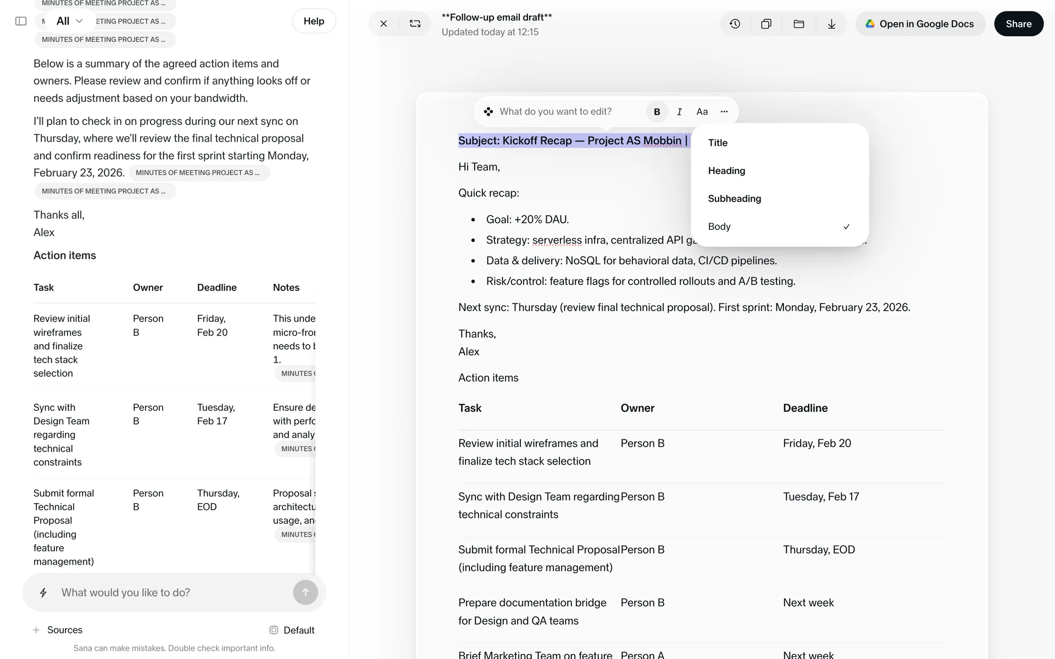Screen dimensions: 1055x659
Task: Choose Title from style menu
Action: (718, 143)
